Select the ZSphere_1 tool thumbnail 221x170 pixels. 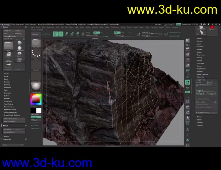212,28
